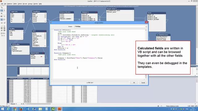The width and height of the screenshot is (198, 111).
Task: Select BESTTEMPLATE field in KEY table
Action: (x=37, y=36)
